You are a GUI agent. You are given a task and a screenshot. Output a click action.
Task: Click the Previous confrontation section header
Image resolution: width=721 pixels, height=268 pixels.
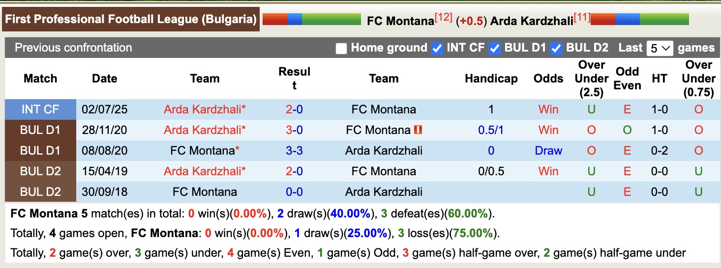coord(74,48)
